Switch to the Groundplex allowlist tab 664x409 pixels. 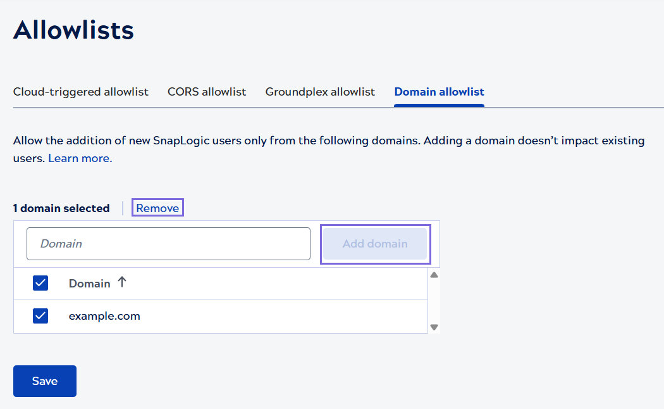click(320, 91)
